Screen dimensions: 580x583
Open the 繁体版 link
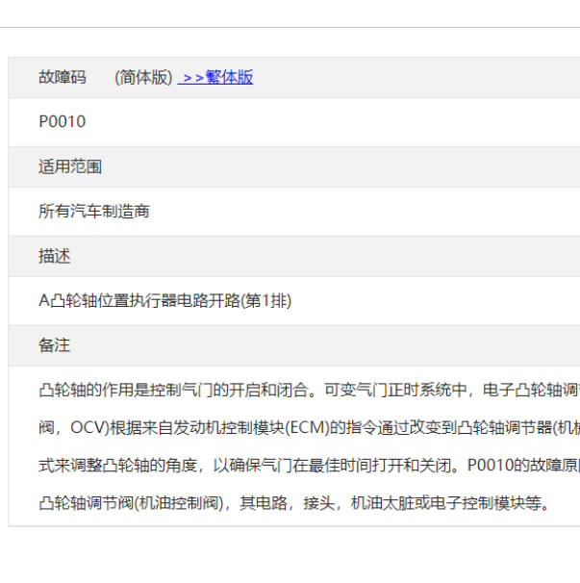point(215,77)
